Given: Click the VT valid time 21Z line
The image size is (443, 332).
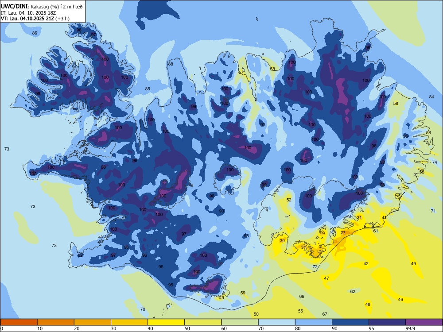Looking at the screenshot, I should pyautogui.click(x=35, y=19).
